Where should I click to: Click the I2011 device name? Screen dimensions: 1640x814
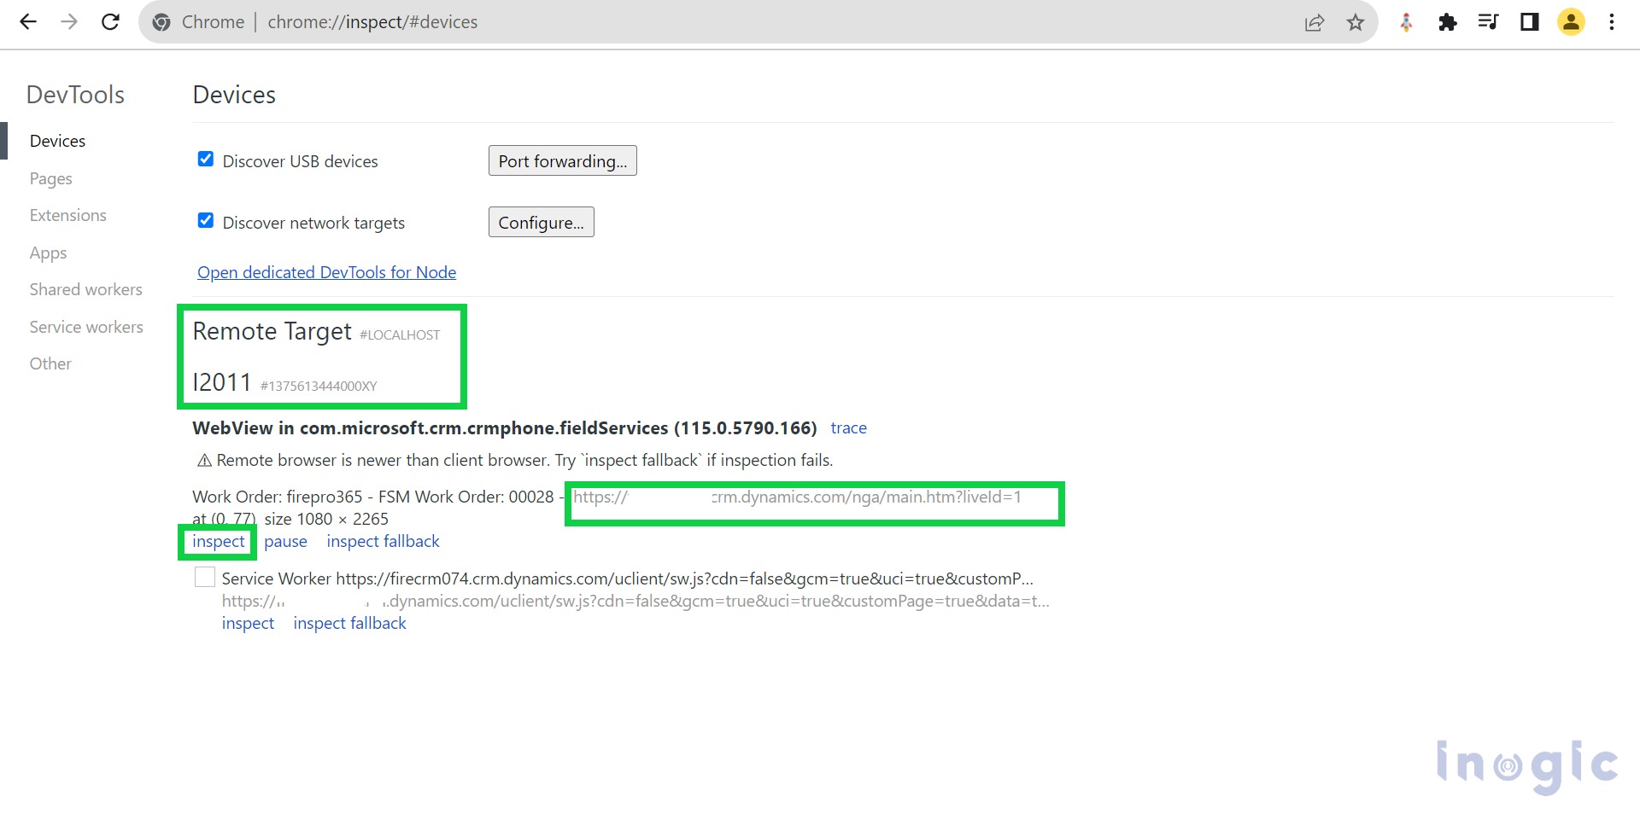pos(221,382)
